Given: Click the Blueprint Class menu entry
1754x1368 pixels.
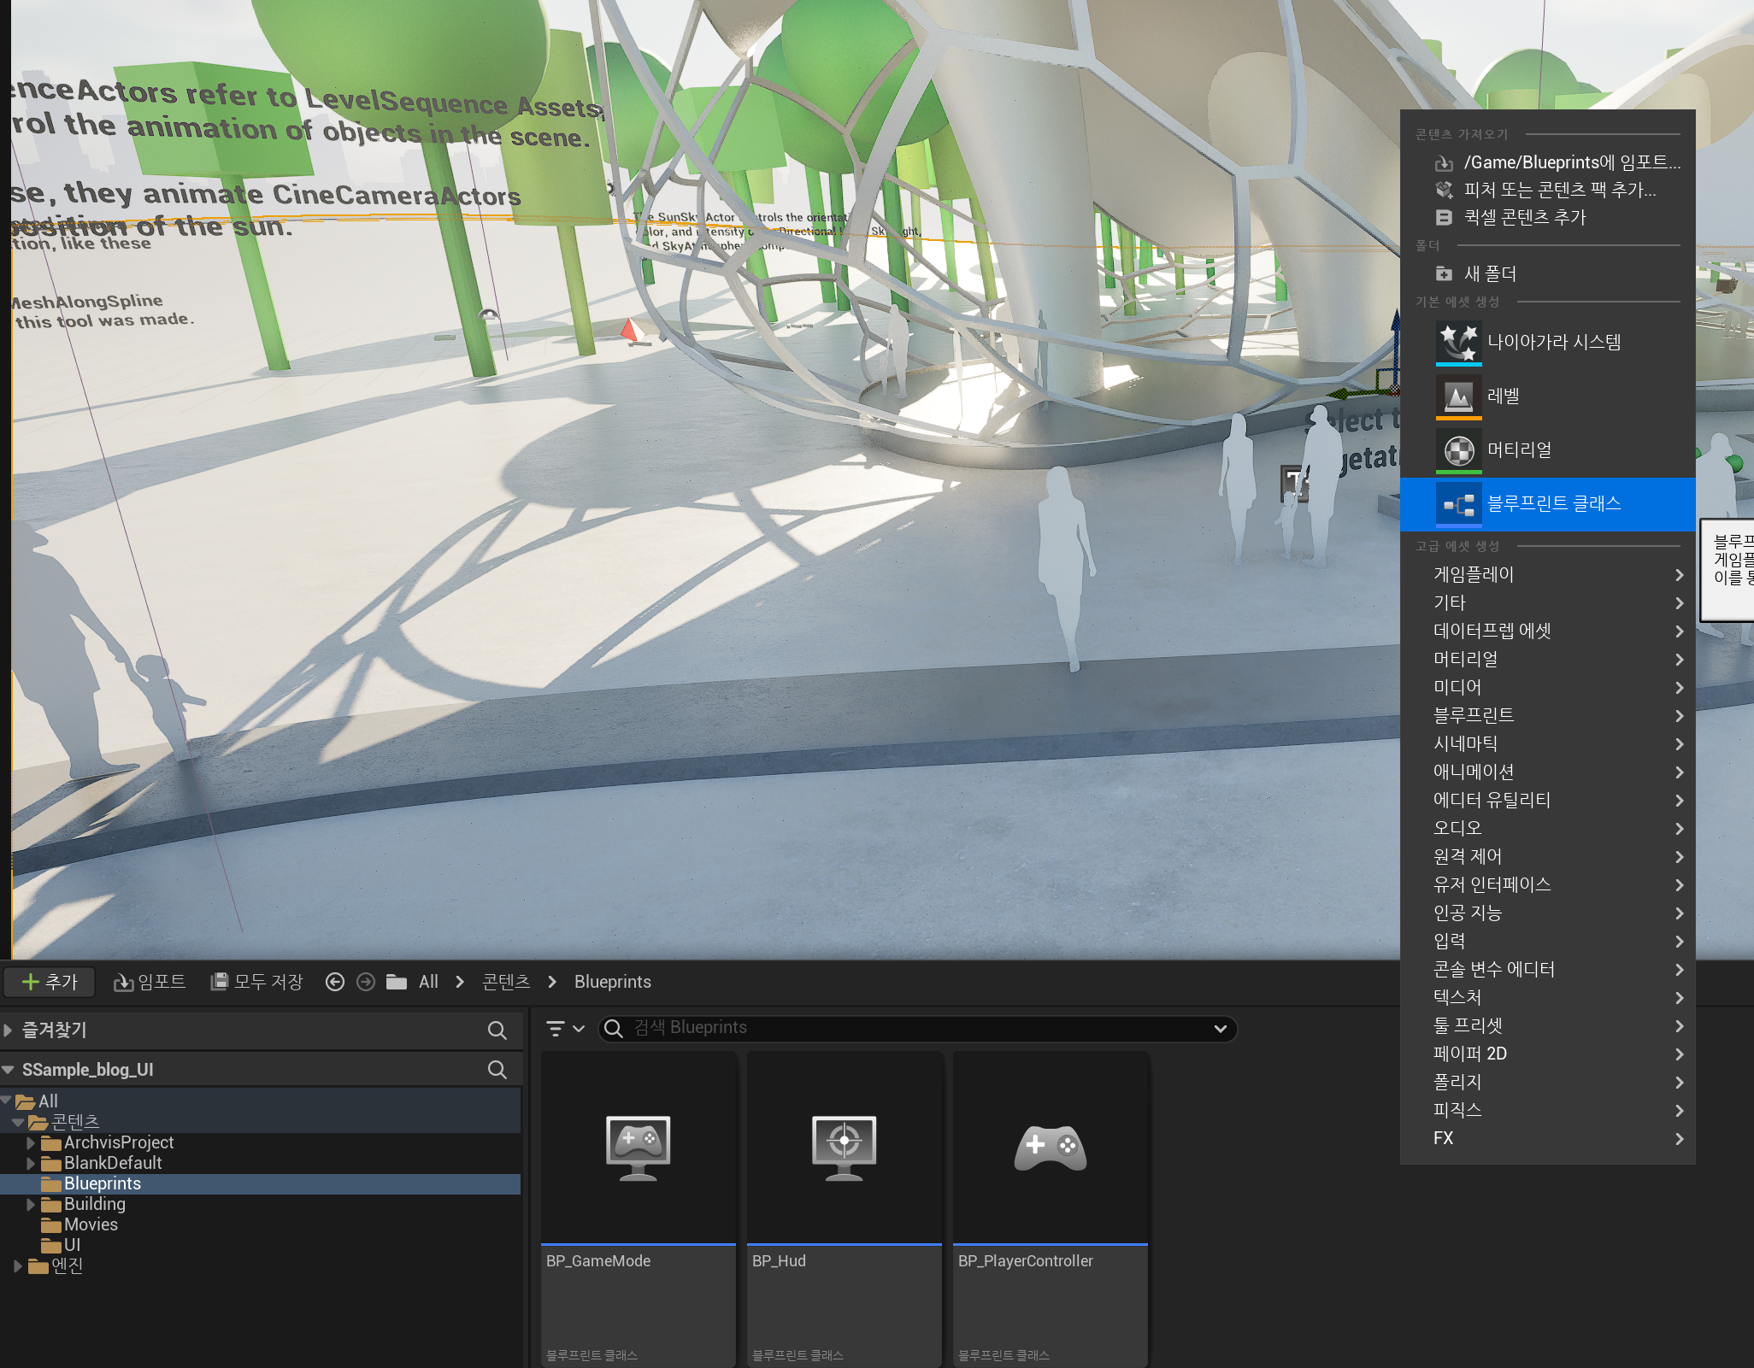Looking at the screenshot, I should [1553, 504].
